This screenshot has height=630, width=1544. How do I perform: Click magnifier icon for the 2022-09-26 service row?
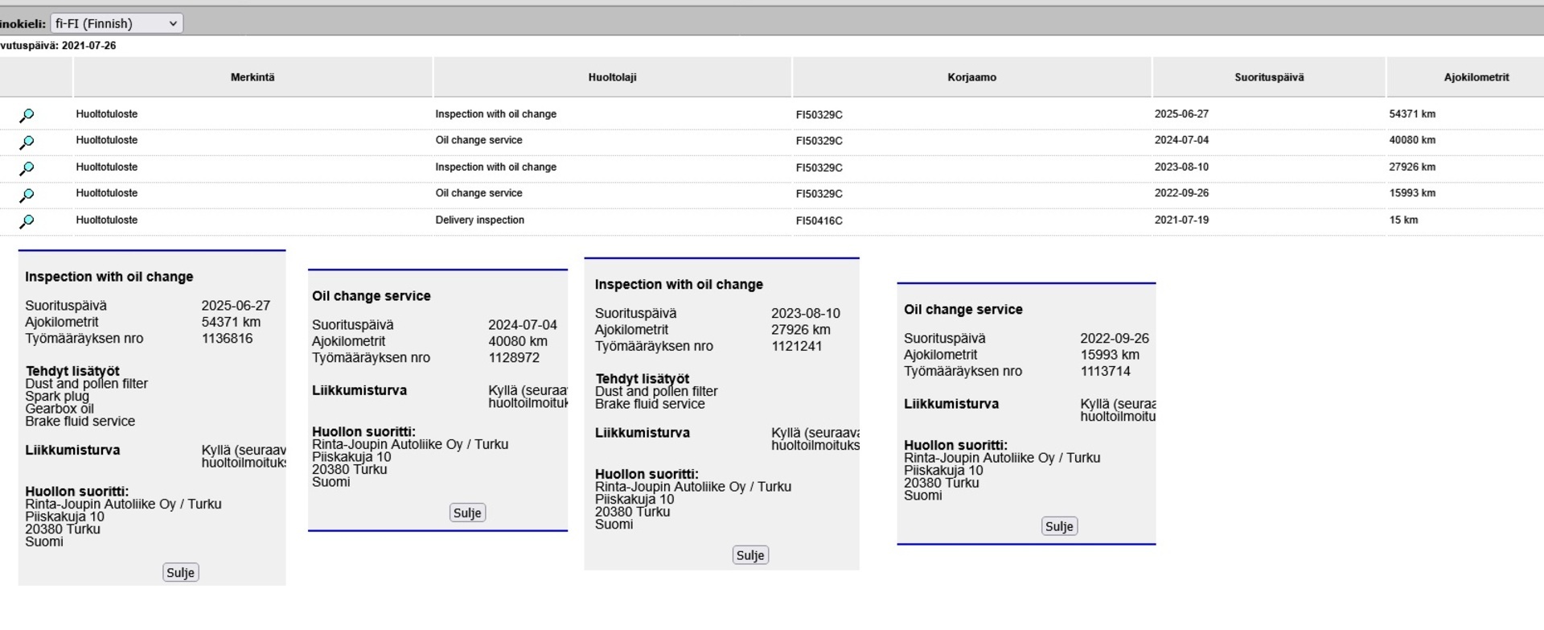[27, 195]
